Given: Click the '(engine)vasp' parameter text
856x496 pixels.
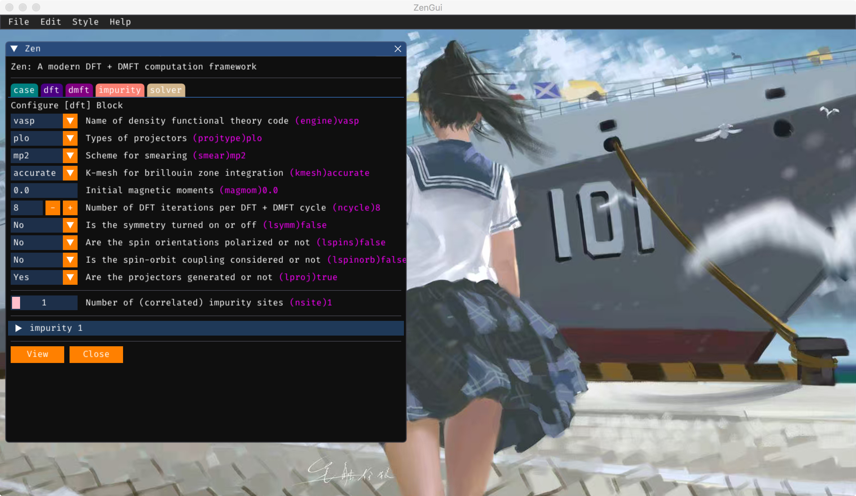Looking at the screenshot, I should [x=327, y=121].
